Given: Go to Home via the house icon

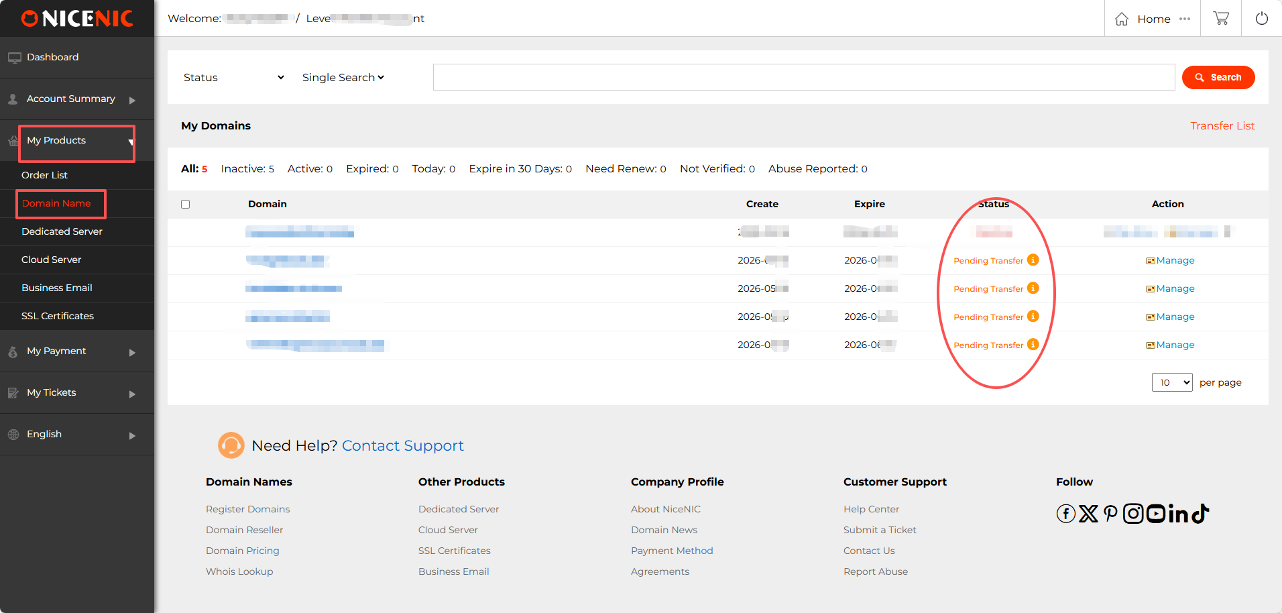Looking at the screenshot, I should click(1122, 19).
